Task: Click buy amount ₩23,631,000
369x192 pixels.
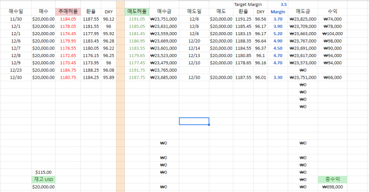Action: (x=164, y=26)
